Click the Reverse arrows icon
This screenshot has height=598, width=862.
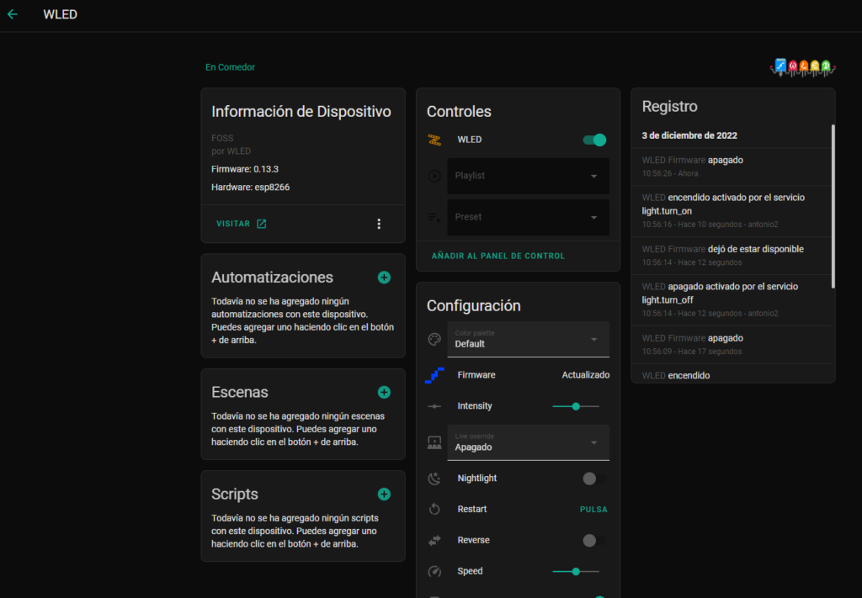pyautogui.click(x=434, y=540)
